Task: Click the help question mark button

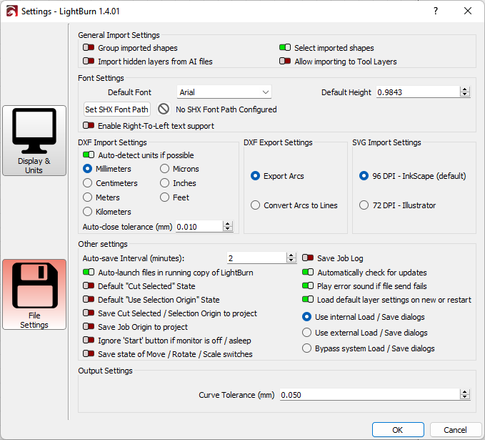Action: pos(436,11)
